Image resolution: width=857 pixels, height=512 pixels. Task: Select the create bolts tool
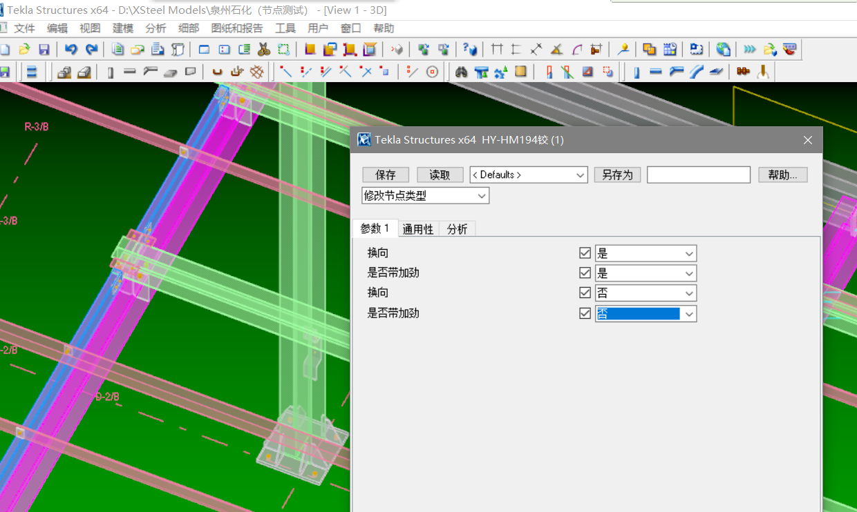tap(743, 72)
